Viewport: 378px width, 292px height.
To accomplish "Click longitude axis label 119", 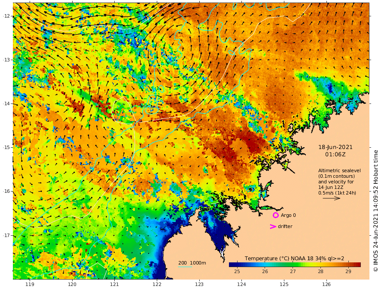I will coord(30,284).
